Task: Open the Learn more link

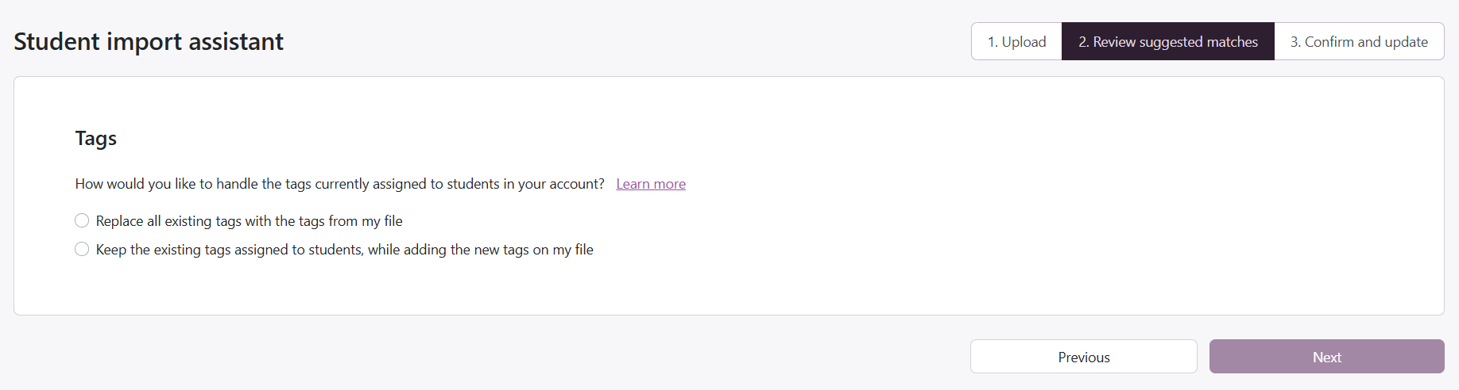Action: tap(650, 184)
